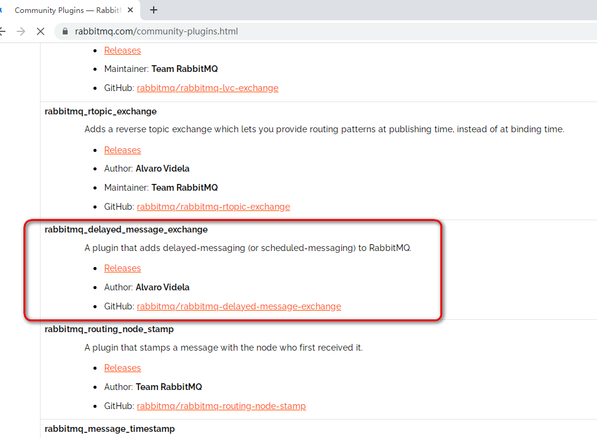Click the rabbitmq_routing_node_stamp heading
Screen dimensions: 597x438
click(x=109, y=329)
